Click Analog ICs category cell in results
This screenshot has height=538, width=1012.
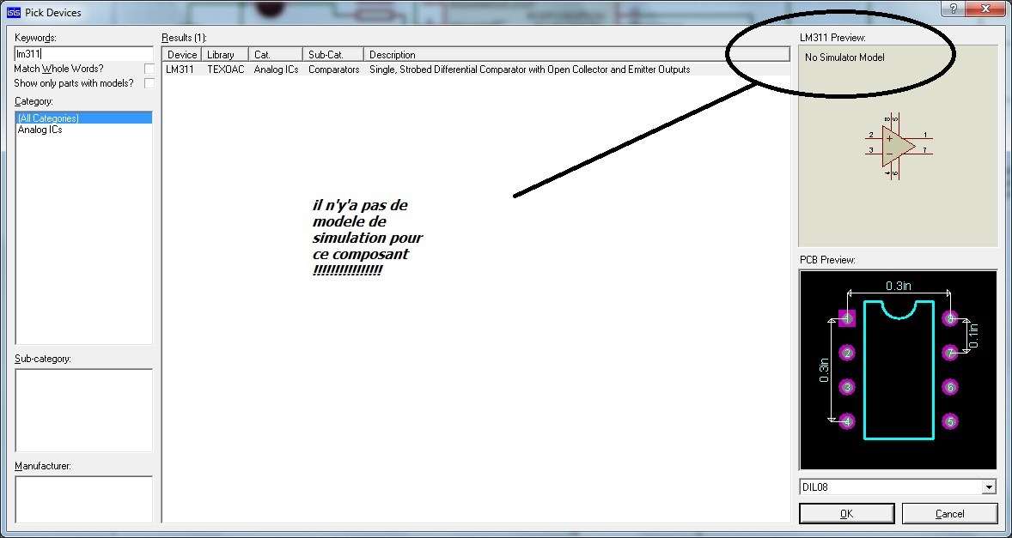coord(277,70)
